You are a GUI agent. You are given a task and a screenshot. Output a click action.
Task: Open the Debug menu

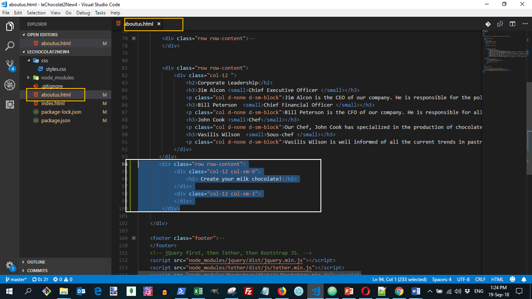coord(83,13)
